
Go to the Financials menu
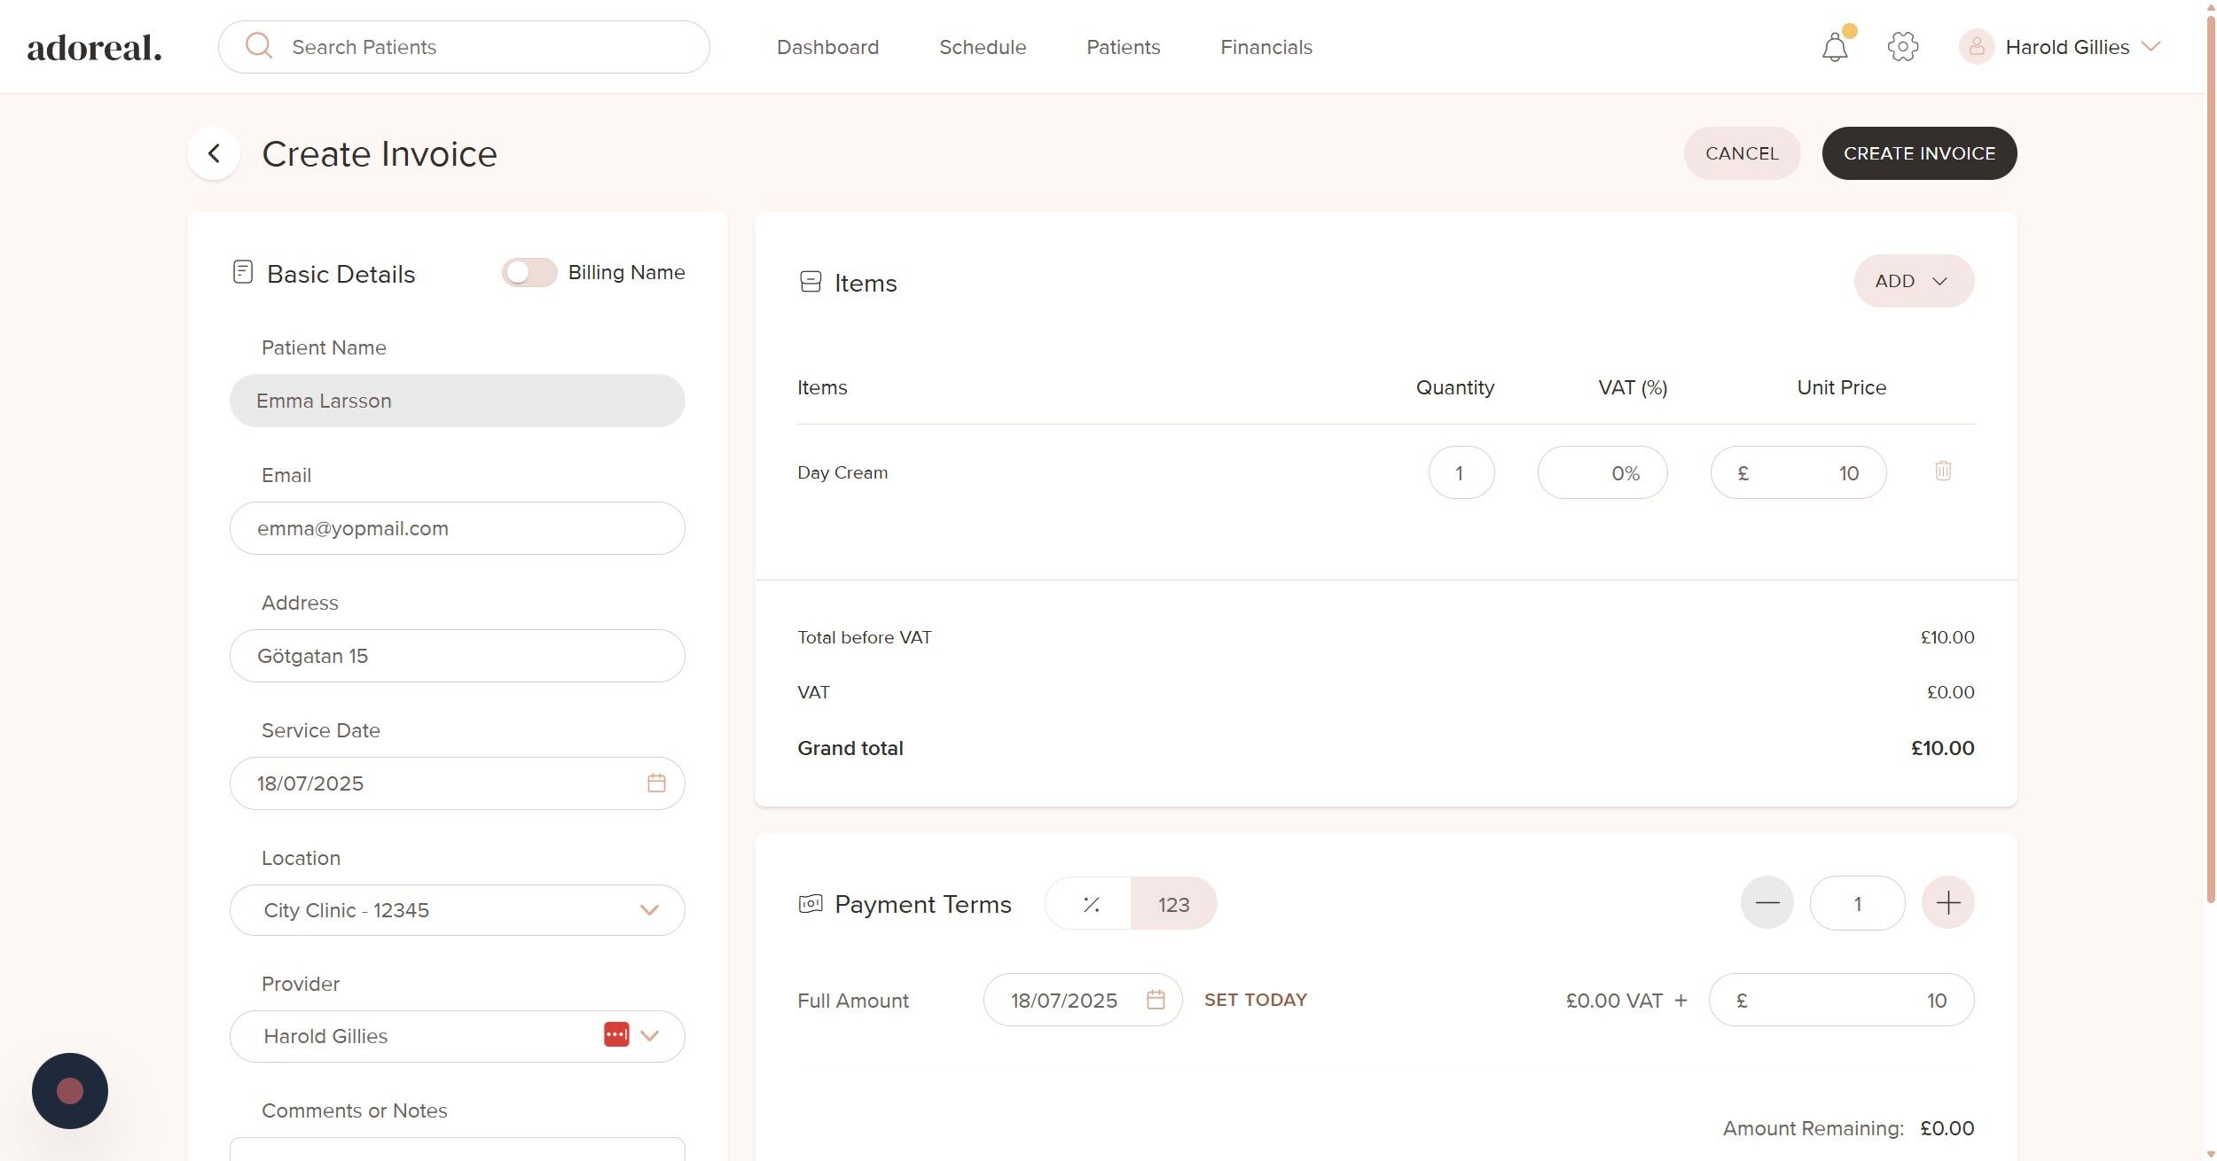coord(1265,47)
